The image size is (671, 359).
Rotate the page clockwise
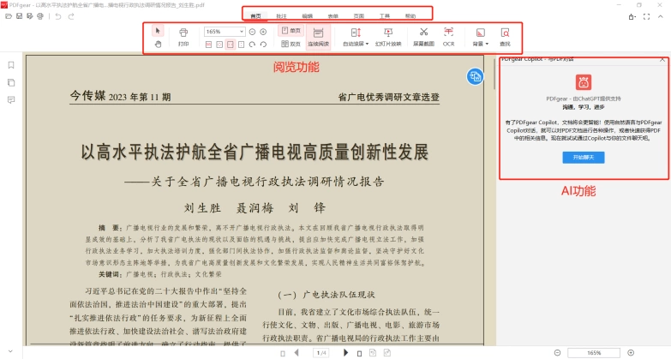253,44
